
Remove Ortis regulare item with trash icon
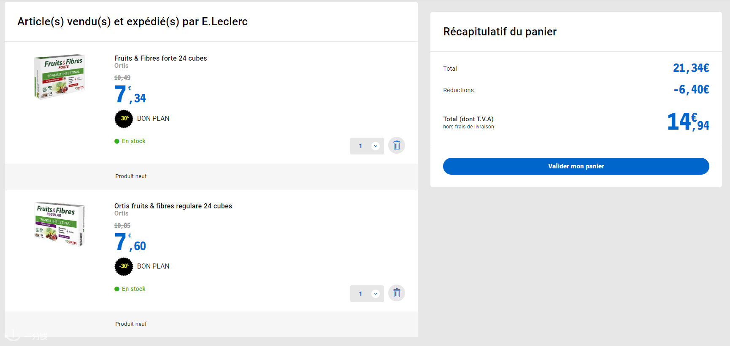click(396, 293)
